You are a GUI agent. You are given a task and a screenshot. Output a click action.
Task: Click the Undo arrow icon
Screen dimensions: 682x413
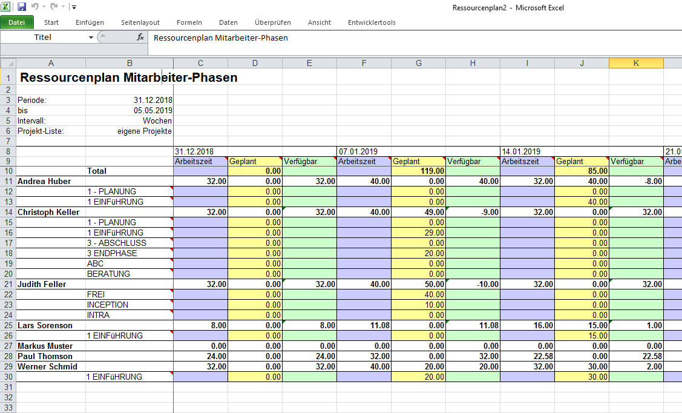click(35, 5)
